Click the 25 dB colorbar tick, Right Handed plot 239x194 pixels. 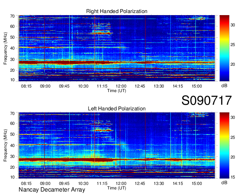(x=233, y=45)
